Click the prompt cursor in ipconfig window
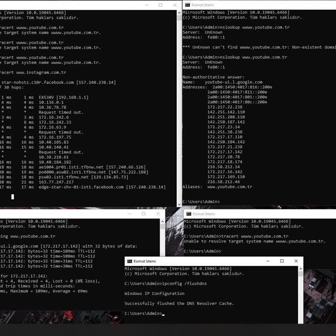336x336 pixels. [x=163, y=315]
